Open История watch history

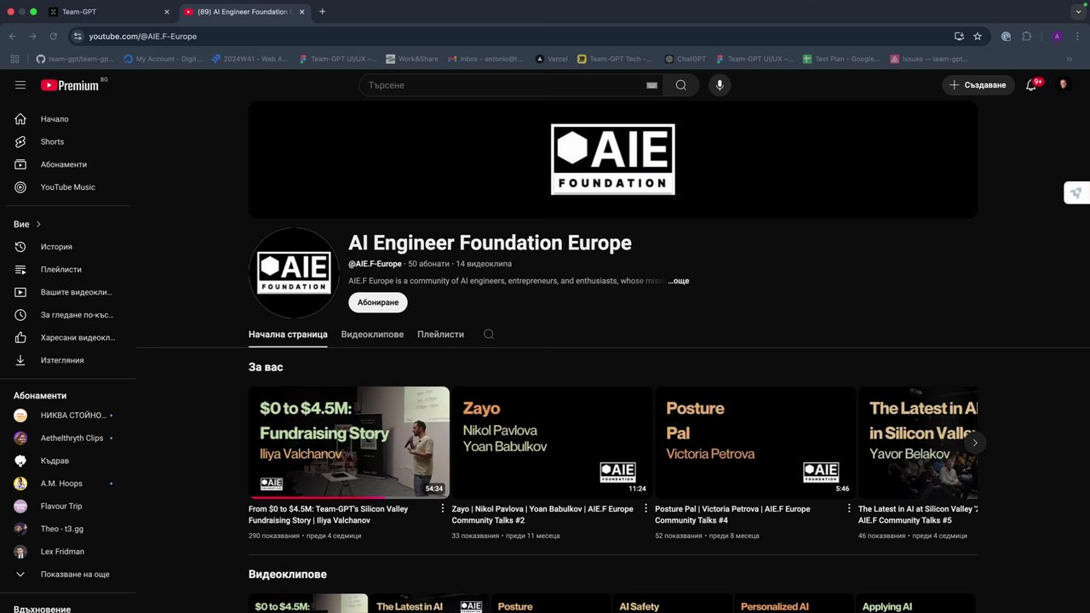click(x=68, y=247)
